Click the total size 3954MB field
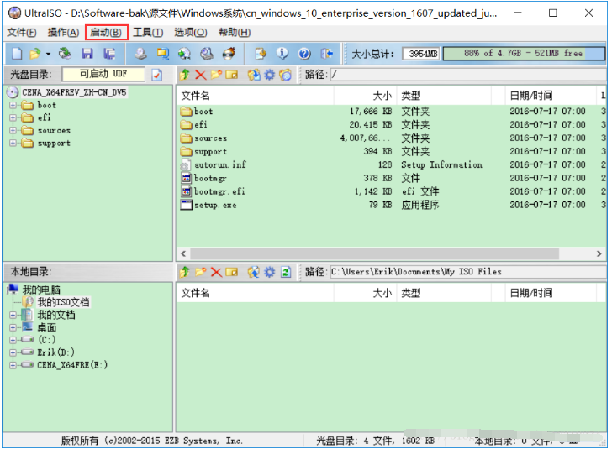Image resolution: width=612 pixels, height=449 pixels. coord(420,54)
